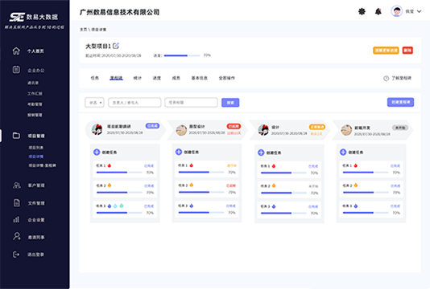The height and width of the screenshot is (289, 430).
Task: Click 创建任务 under 原型设计 milestone
Action: [191, 152]
